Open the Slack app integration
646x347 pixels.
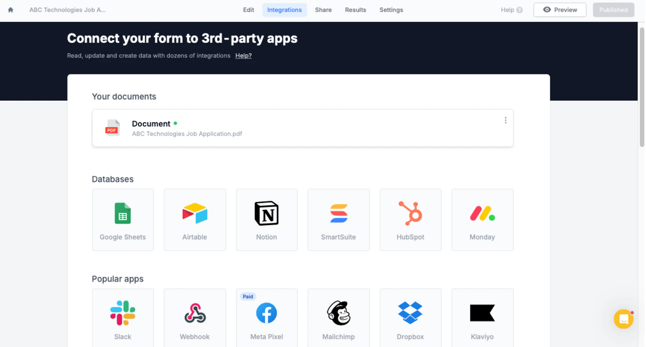click(x=123, y=318)
